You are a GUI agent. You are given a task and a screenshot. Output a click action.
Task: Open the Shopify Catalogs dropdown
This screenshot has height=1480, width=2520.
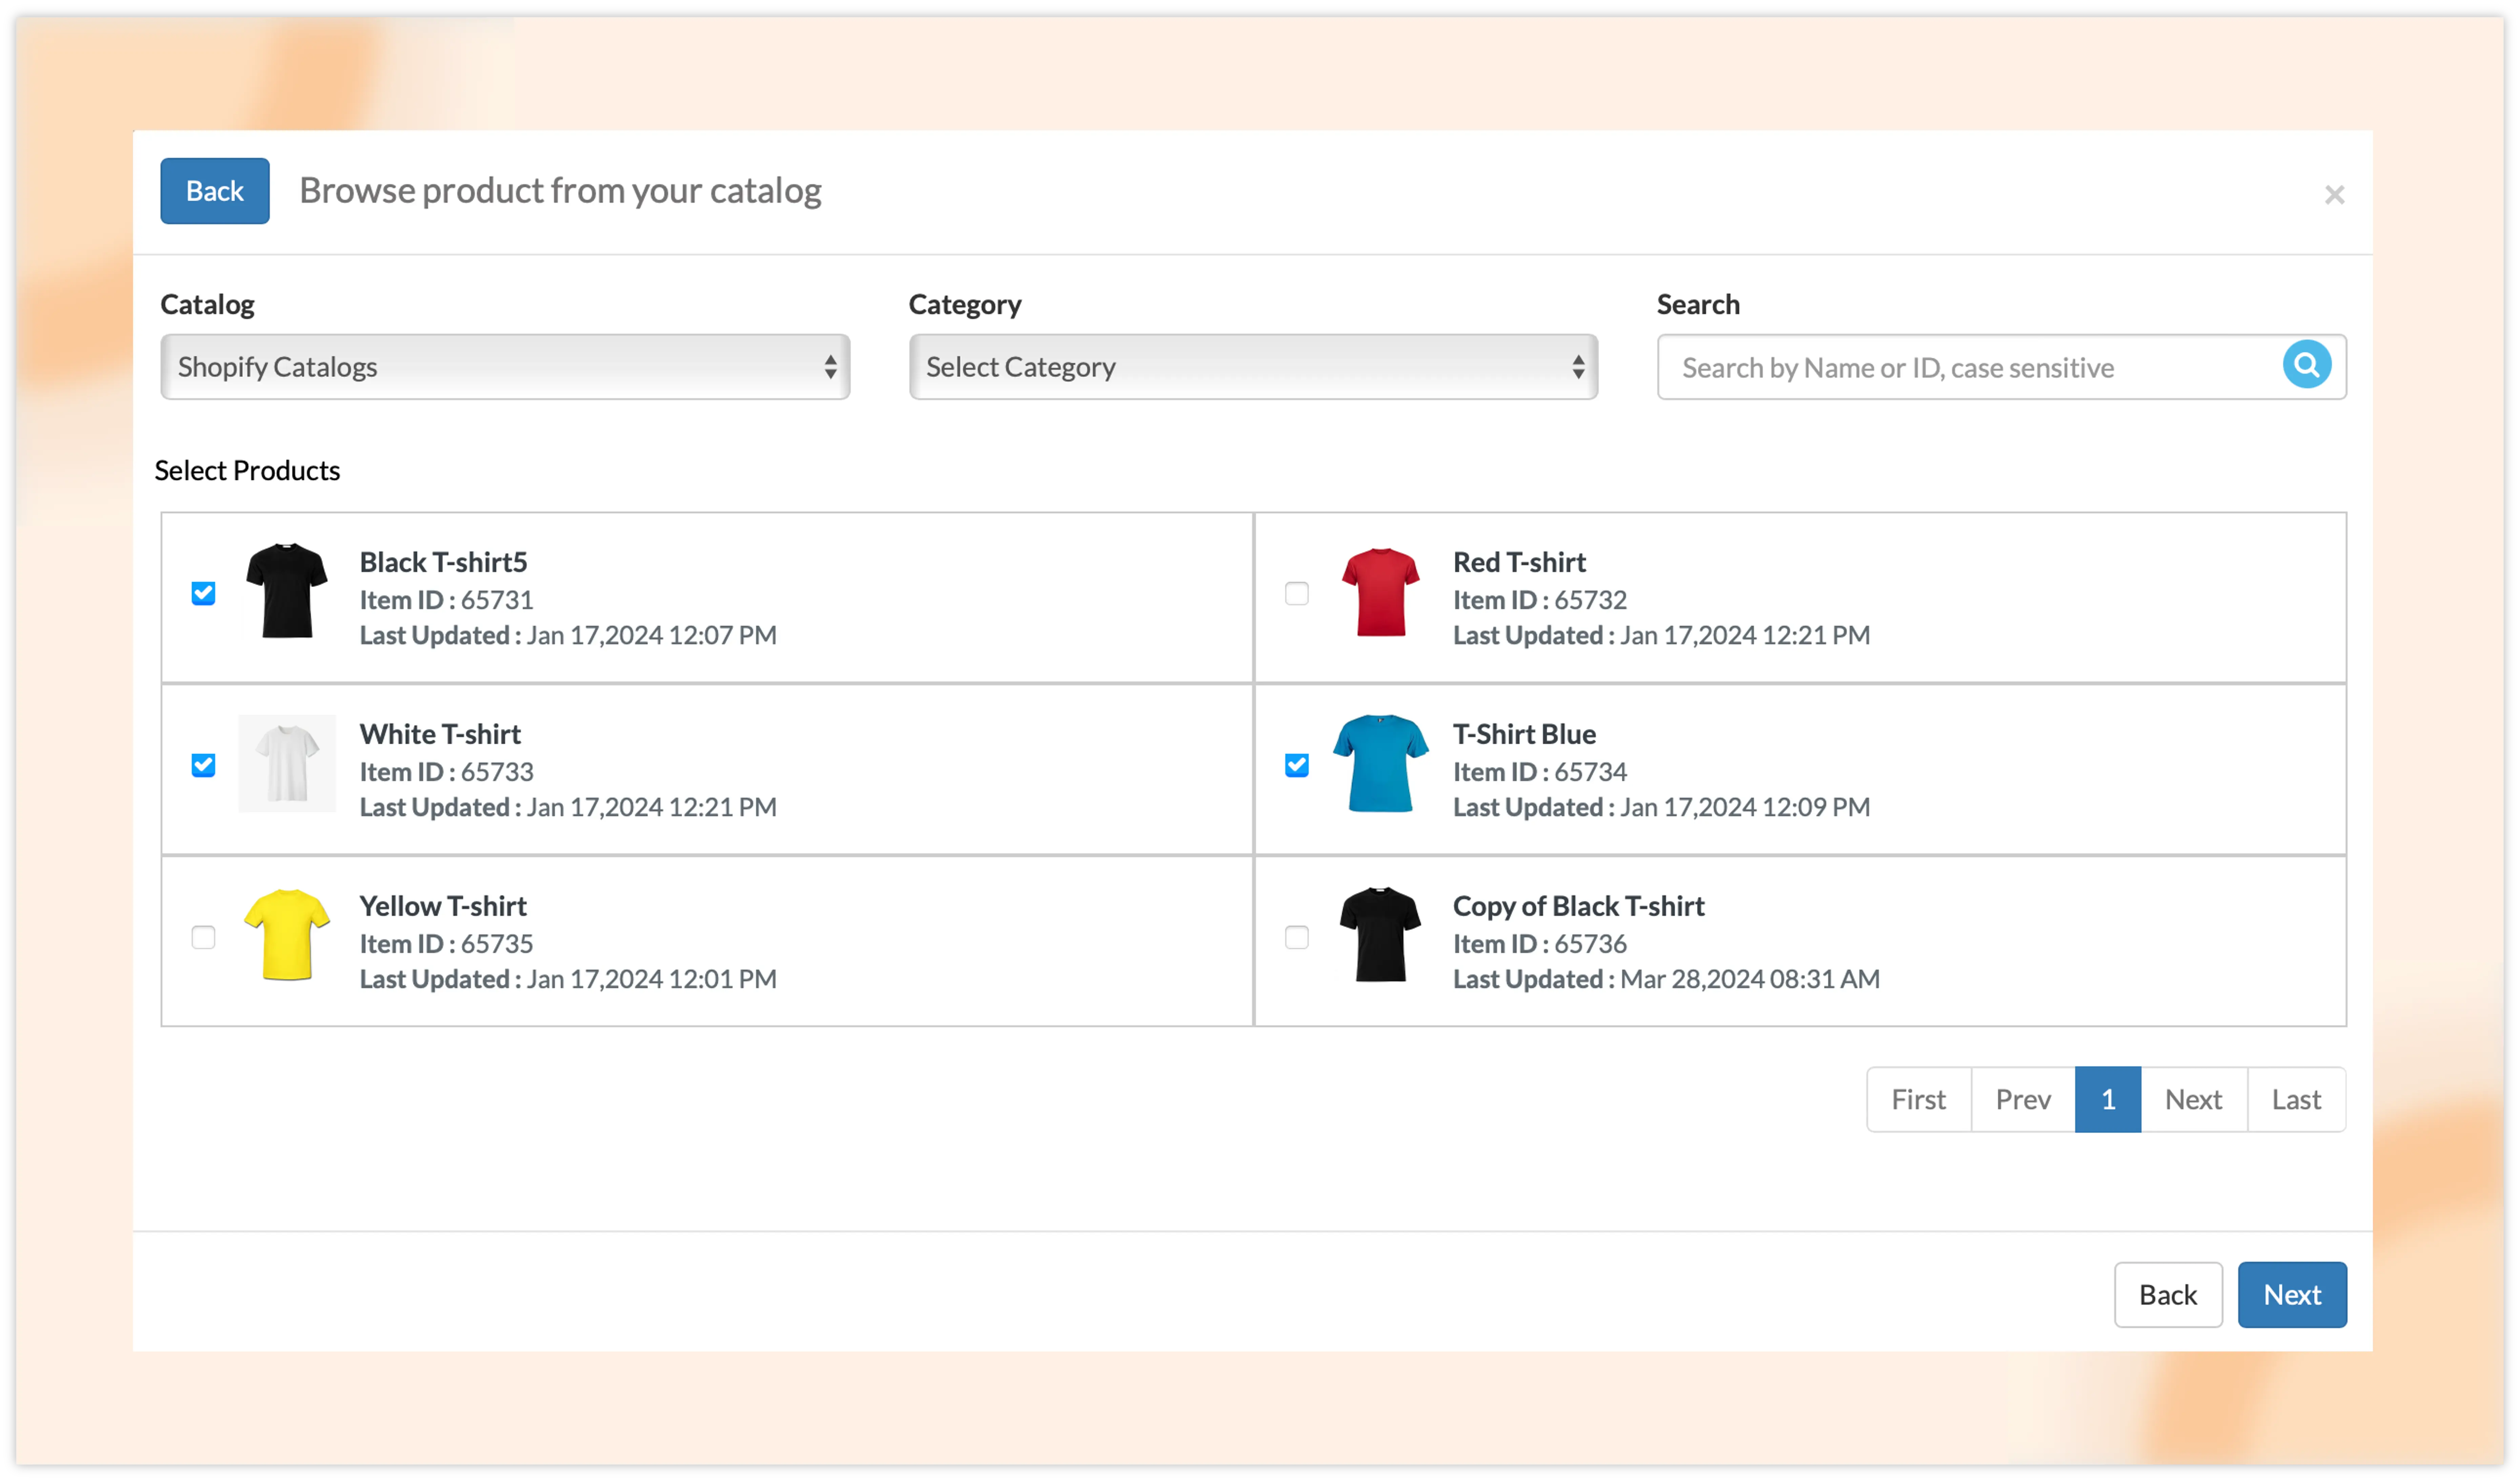(x=505, y=367)
